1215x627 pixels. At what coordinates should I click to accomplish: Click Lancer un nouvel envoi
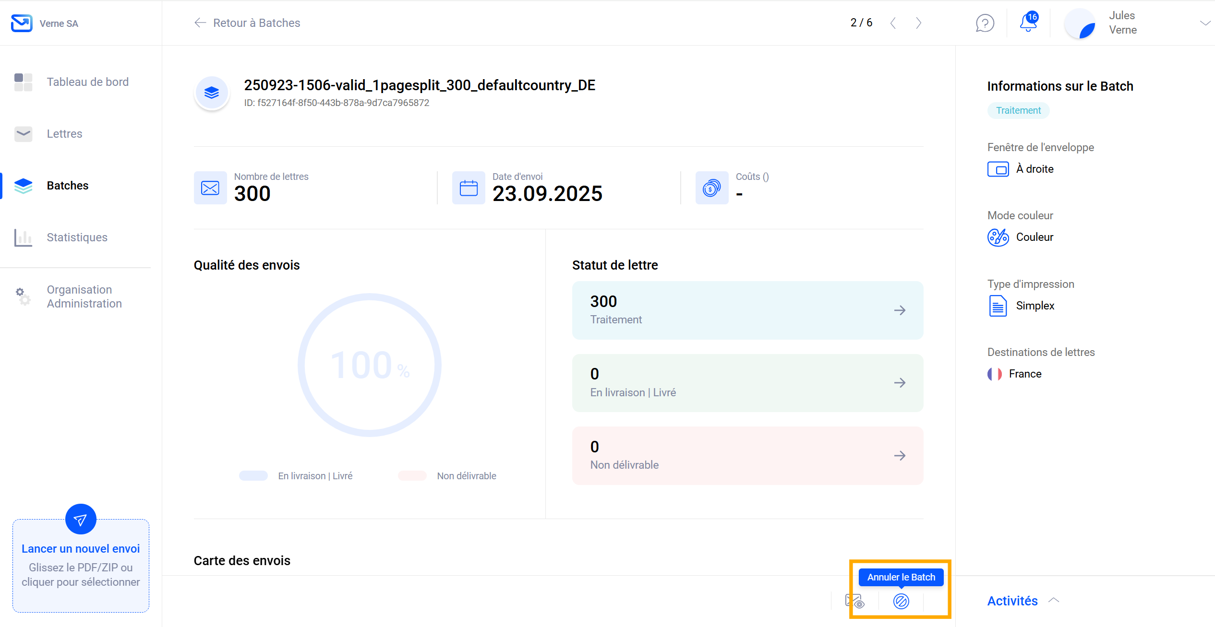click(81, 549)
